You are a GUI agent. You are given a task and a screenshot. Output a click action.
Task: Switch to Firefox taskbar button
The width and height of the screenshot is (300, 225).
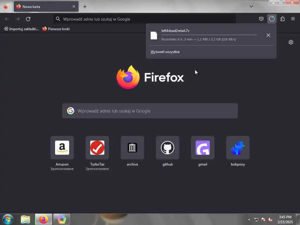coord(44,219)
